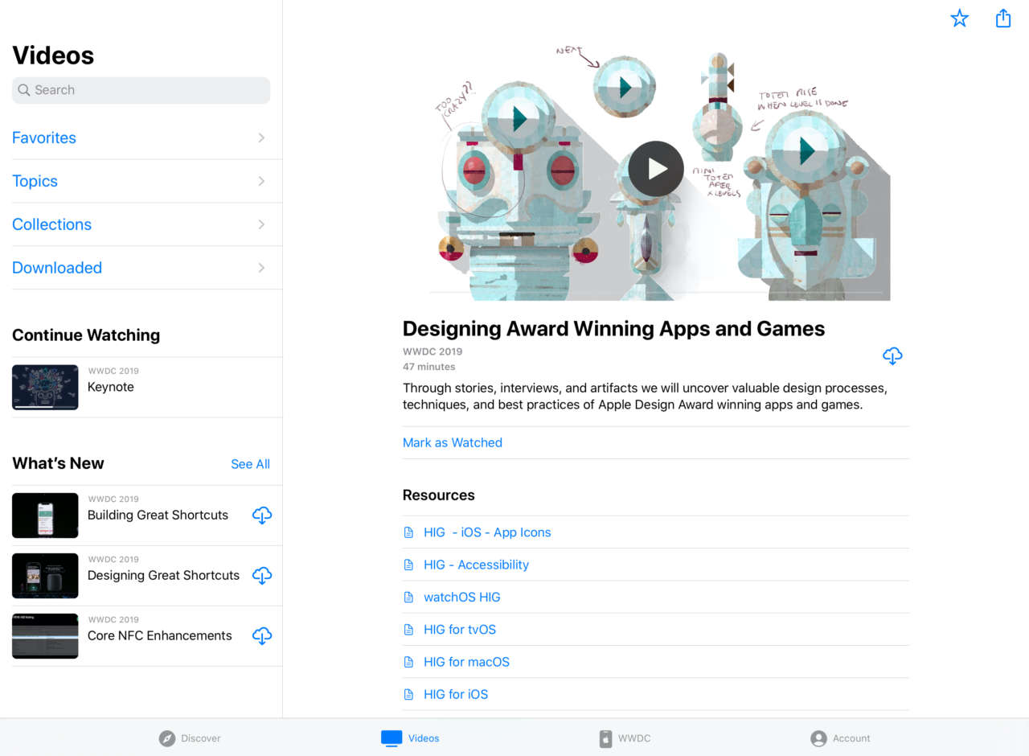Click the document icon beside HIG for macOS

(408, 662)
